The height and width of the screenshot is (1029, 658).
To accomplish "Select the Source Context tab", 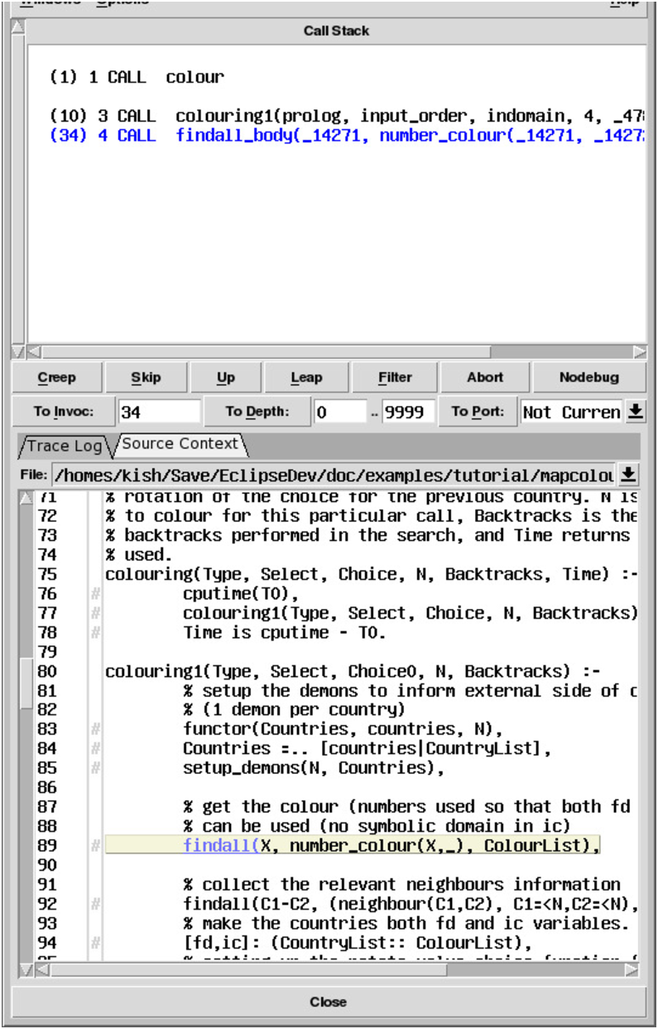I will (180, 444).
